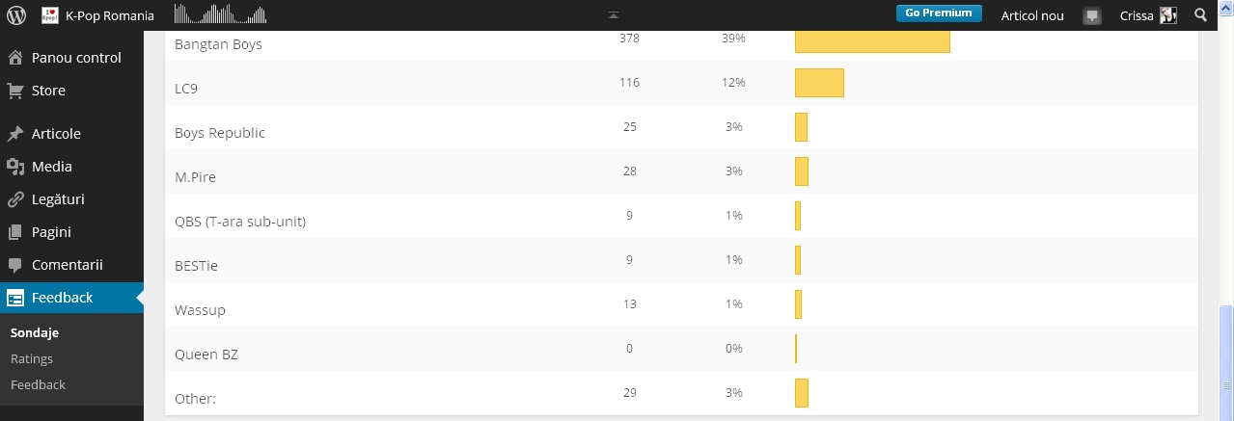
Task: Open Panou control dashboard
Action: coord(75,58)
